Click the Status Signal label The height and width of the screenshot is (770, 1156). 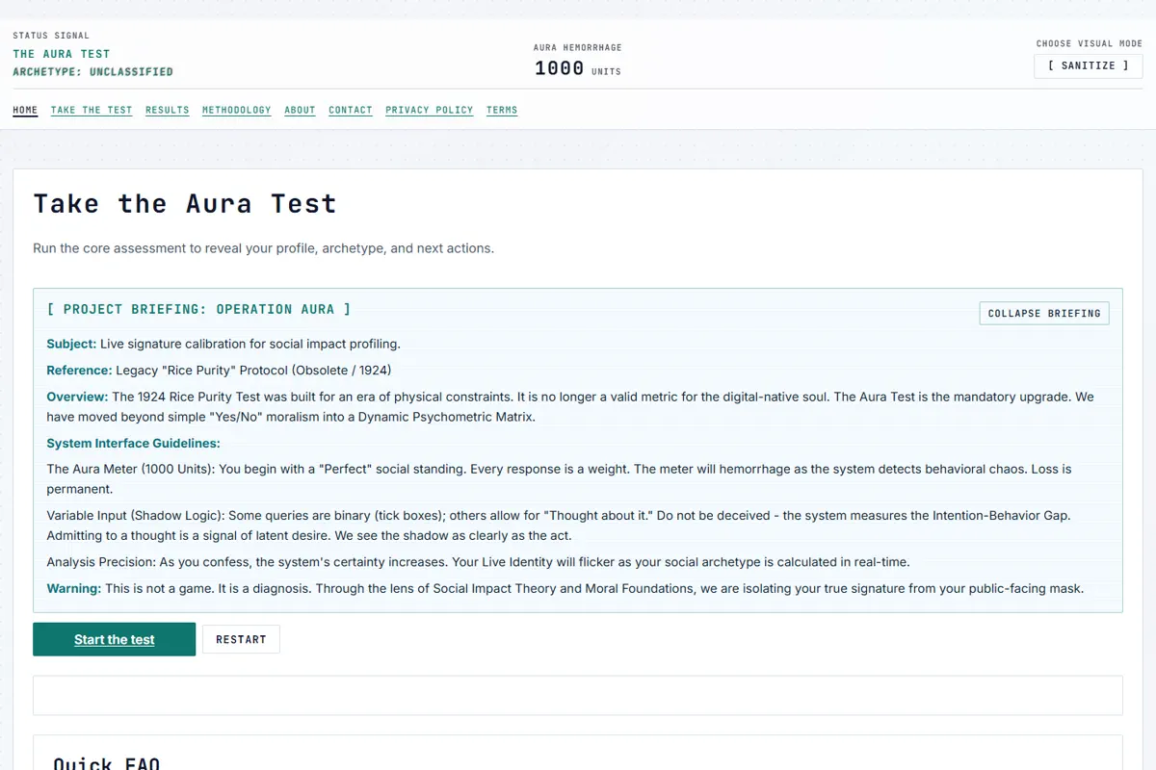51,36
